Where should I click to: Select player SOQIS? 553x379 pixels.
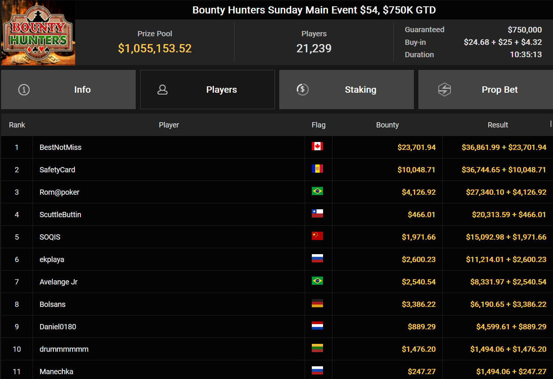point(50,237)
